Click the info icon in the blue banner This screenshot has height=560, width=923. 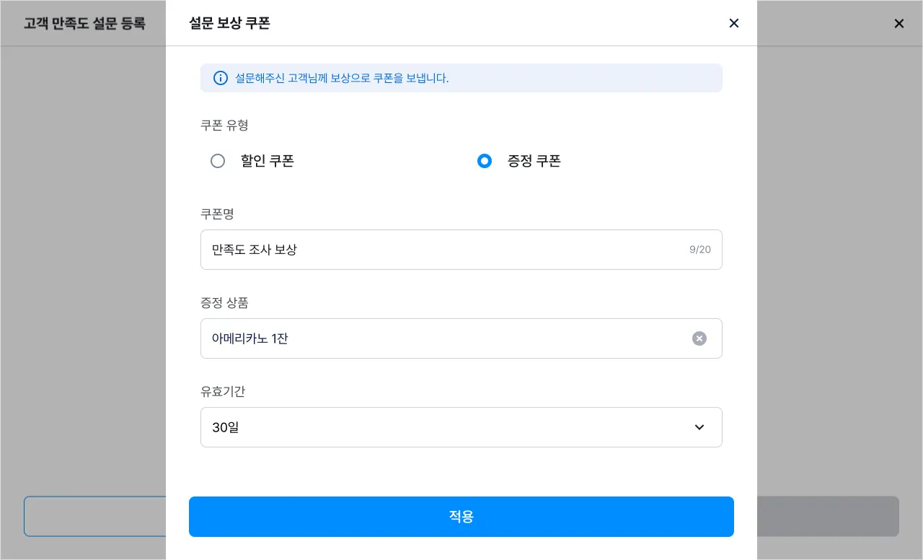tap(221, 78)
